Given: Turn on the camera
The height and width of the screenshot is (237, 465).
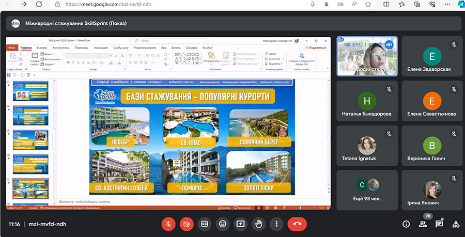Looking at the screenshot, I should [187, 224].
